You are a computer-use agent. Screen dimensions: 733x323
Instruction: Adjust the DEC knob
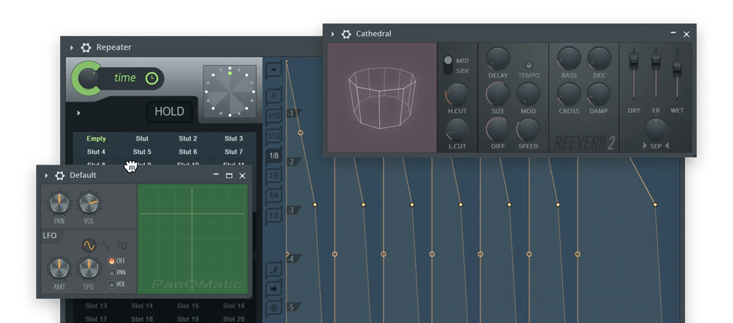coord(599,59)
